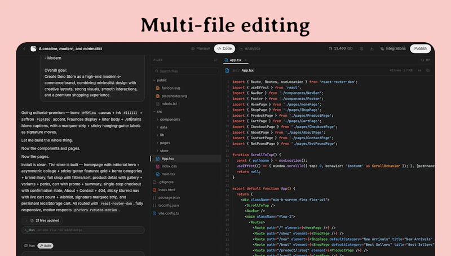451x256 pixels.
Task: Expand the components folder
Action: point(168,120)
